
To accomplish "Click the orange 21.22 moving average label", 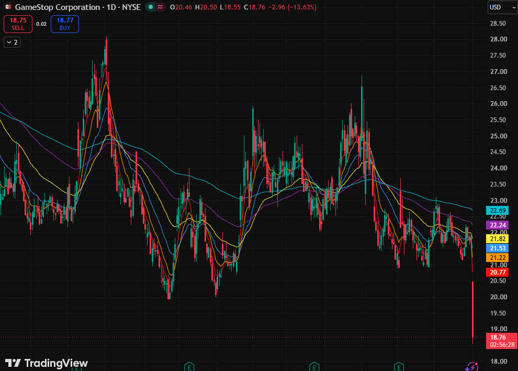I will tap(498, 257).
